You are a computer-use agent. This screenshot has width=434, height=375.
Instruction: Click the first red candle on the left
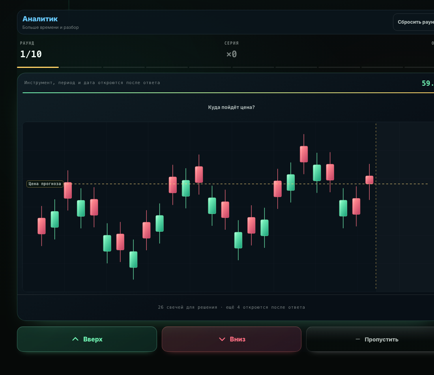(41, 226)
